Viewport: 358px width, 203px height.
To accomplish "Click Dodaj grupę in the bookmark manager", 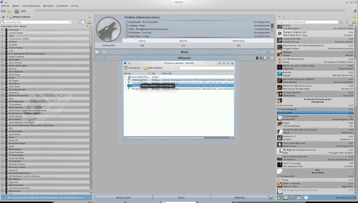I will point(132,68).
